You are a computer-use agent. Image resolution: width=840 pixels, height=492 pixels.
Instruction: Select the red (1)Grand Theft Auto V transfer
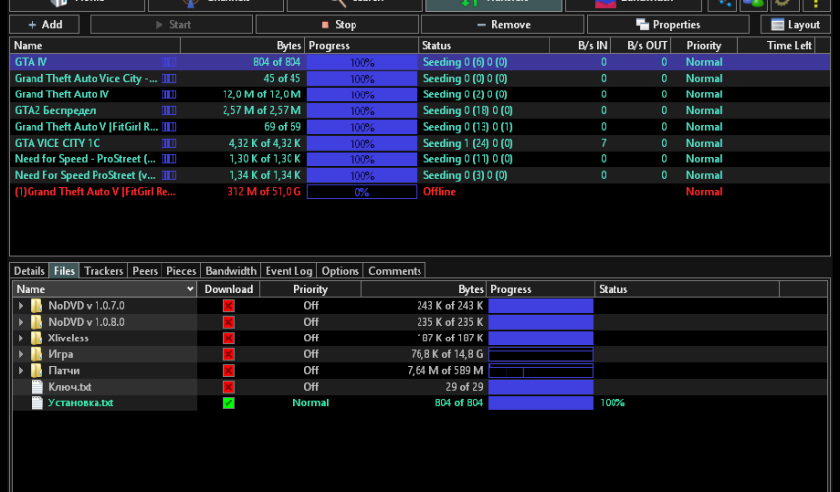click(x=95, y=192)
